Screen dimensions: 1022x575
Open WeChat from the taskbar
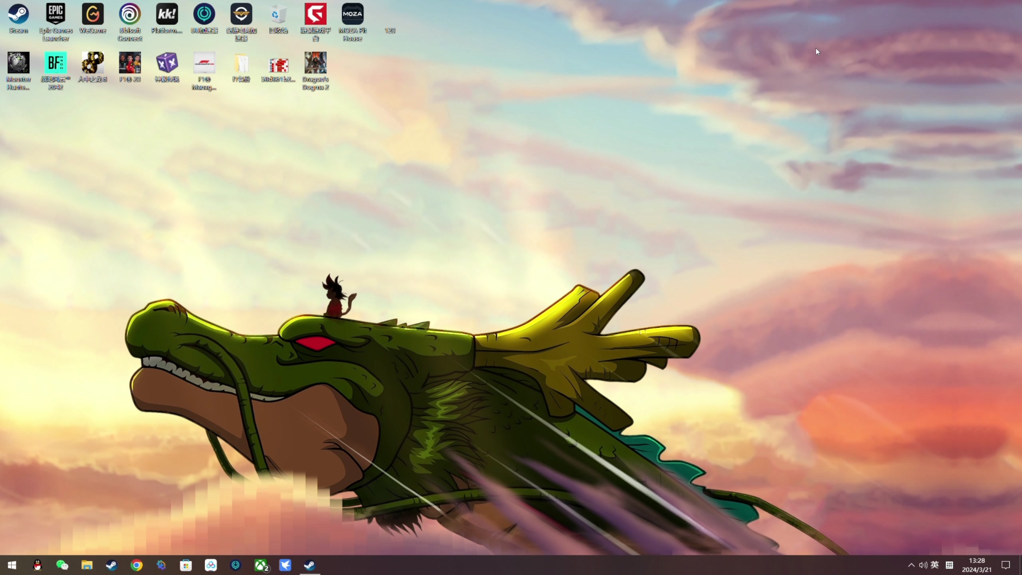pos(62,565)
